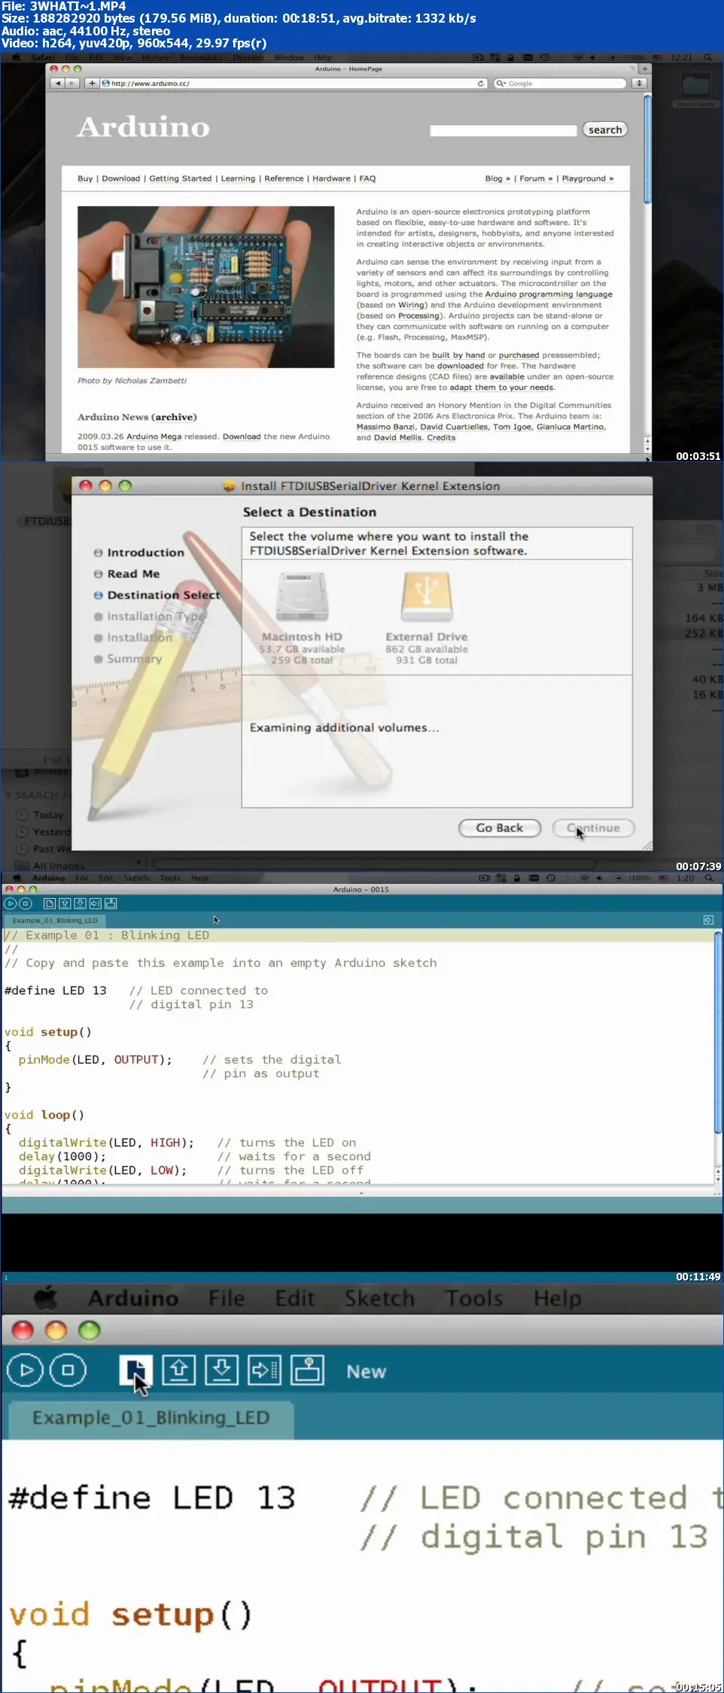Click Safari's add bookmark plus button

pyautogui.click(x=92, y=84)
